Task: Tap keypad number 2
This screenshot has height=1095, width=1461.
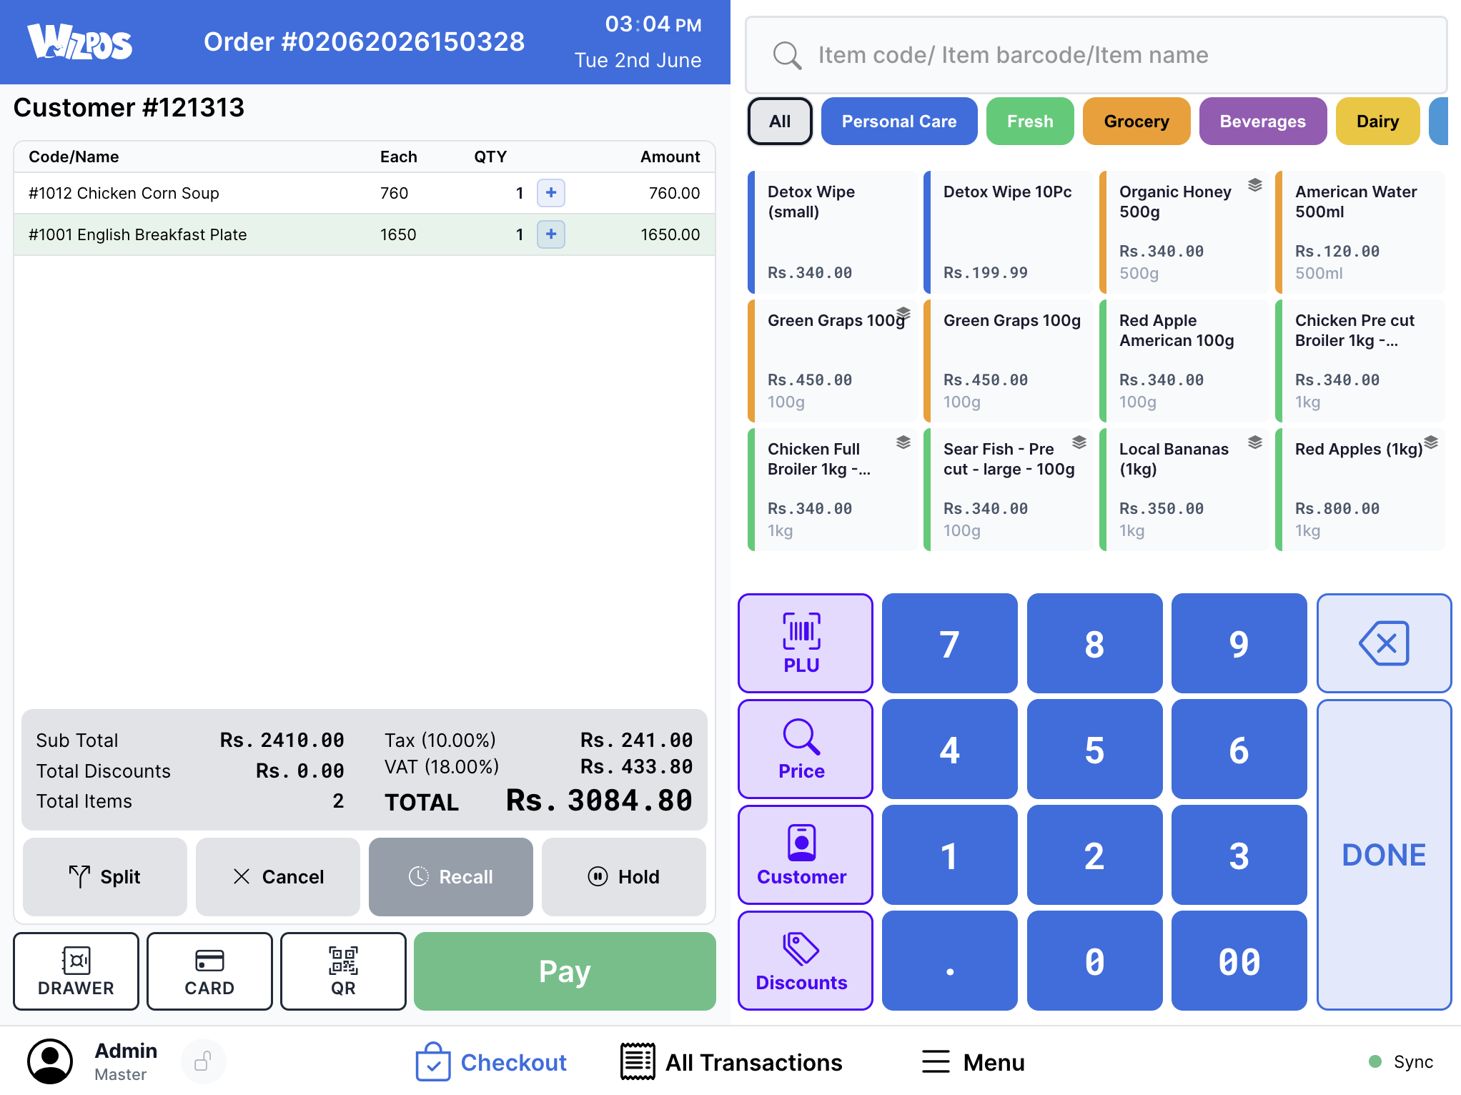Action: coord(1094,854)
